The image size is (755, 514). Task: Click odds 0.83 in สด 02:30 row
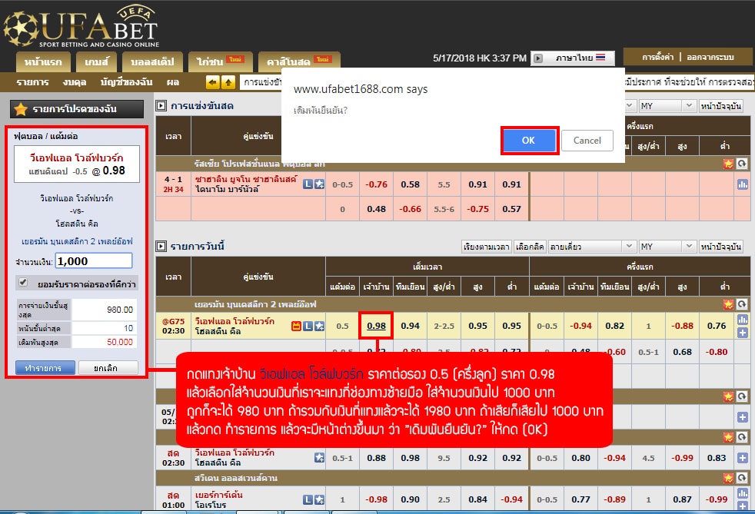[x=717, y=458]
